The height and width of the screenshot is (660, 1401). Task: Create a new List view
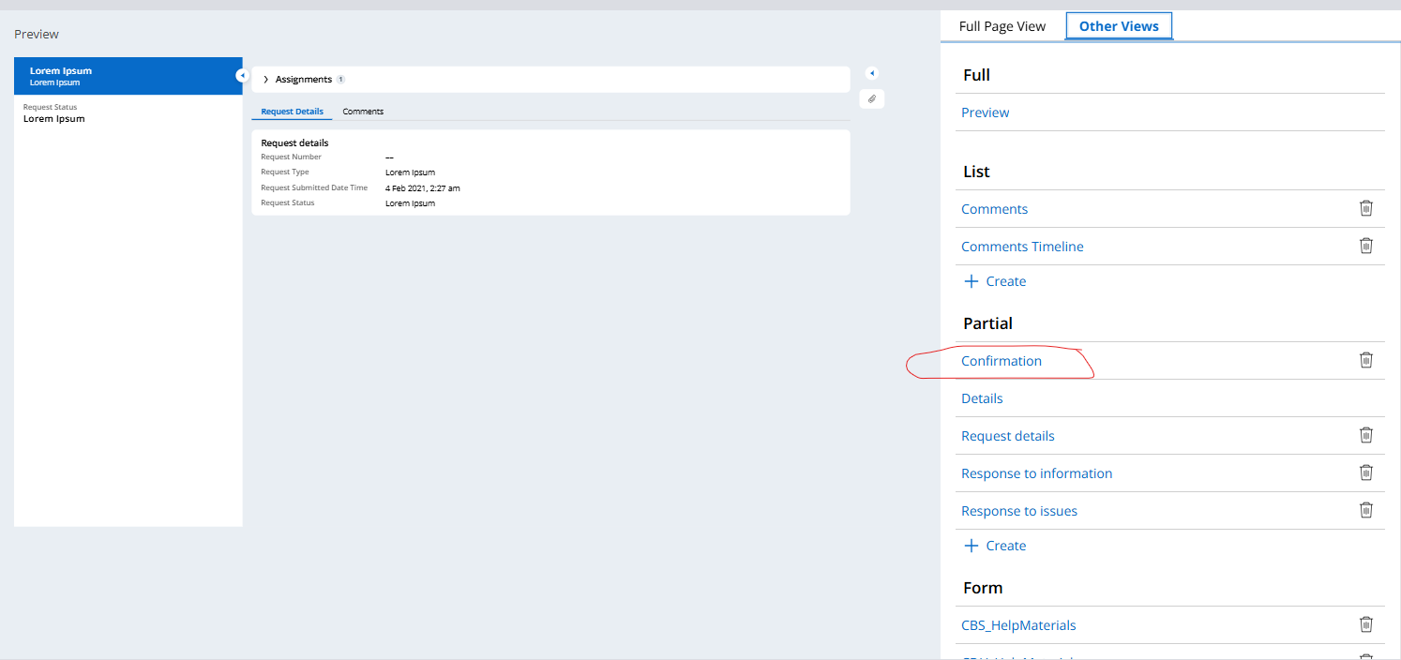[995, 281]
